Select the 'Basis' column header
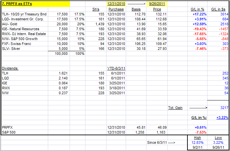Screen dimensions: 230x151 pyautogui.click(x=136, y=9)
